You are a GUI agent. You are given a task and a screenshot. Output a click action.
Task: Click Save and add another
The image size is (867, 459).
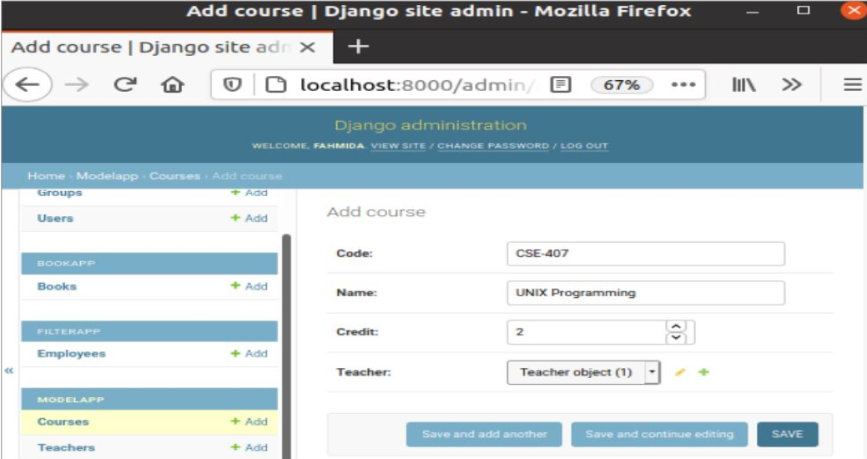(484, 434)
